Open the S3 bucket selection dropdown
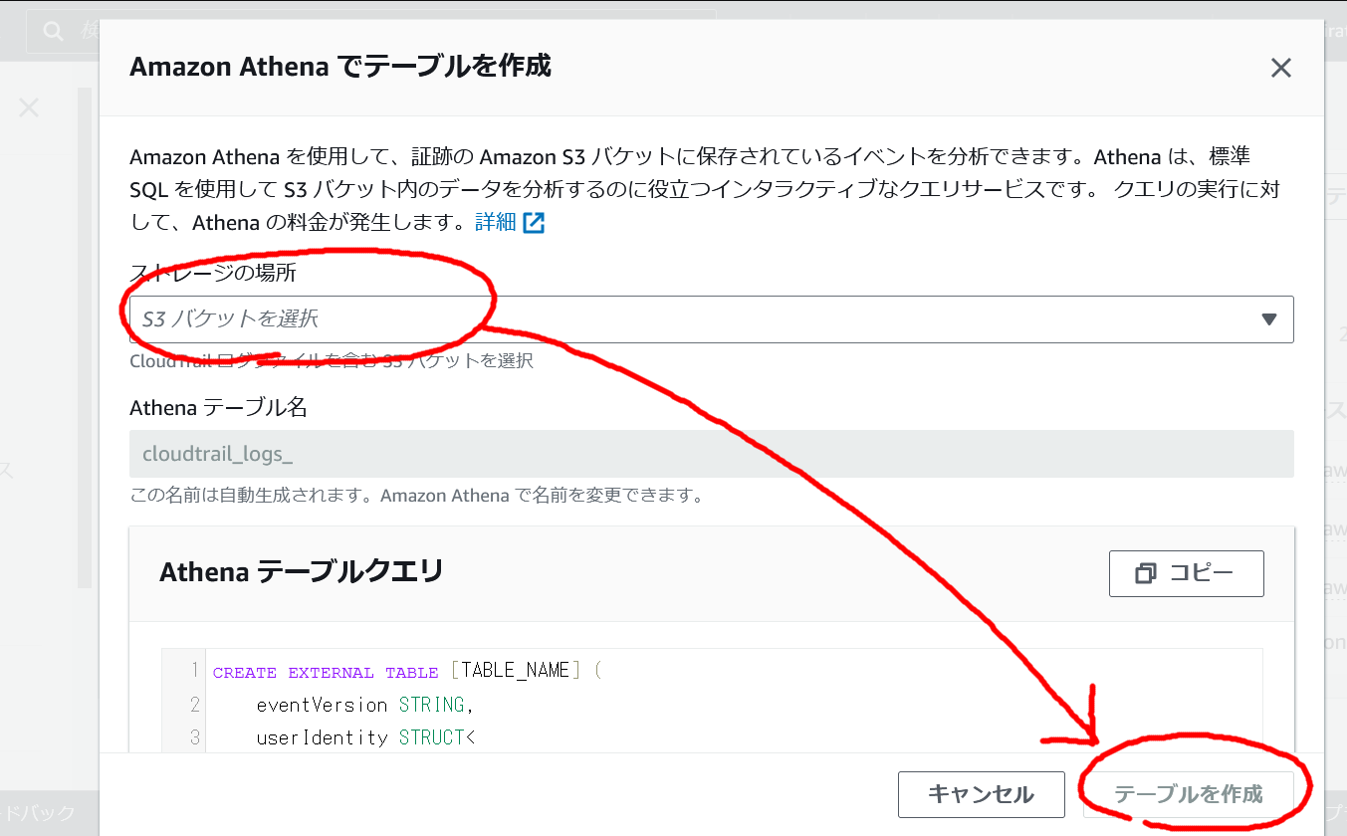The image size is (1347, 836). click(711, 319)
